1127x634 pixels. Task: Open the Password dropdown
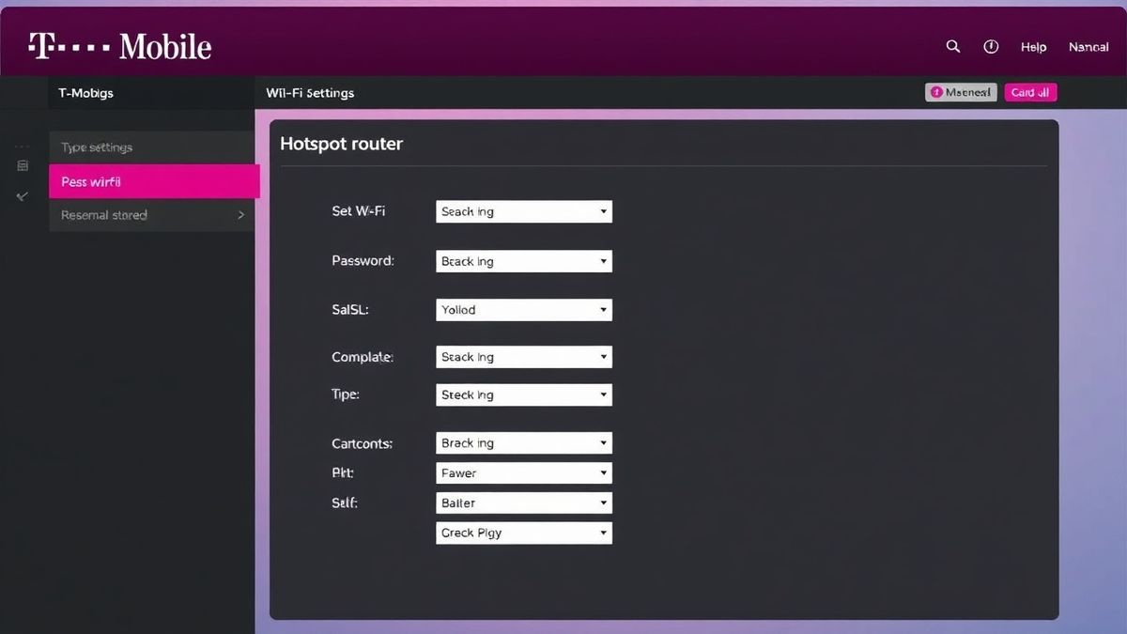pyautogui.click(x=524, y=261)
